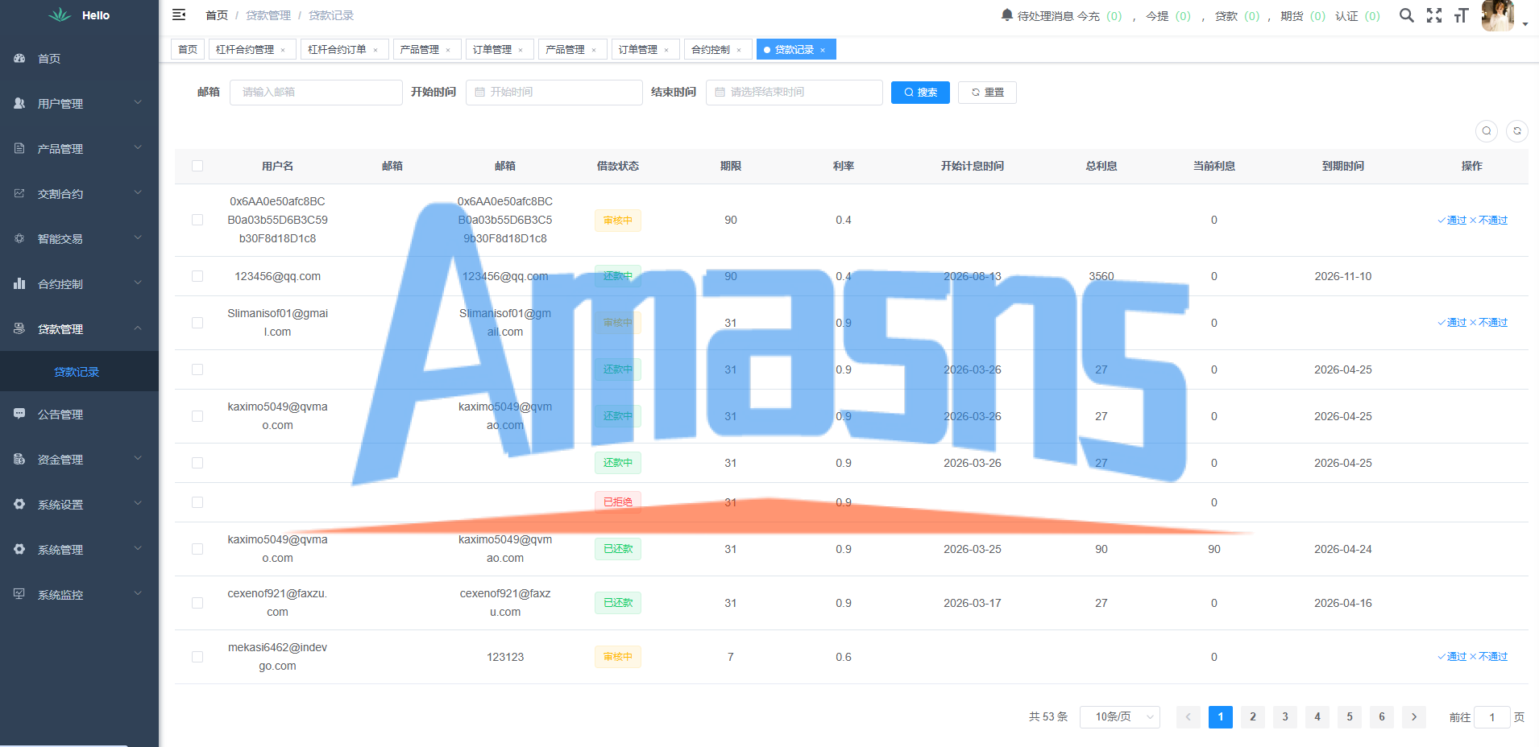Open the start time calendar field
This screenshot has width=1539, height=747.
[554, 93]
